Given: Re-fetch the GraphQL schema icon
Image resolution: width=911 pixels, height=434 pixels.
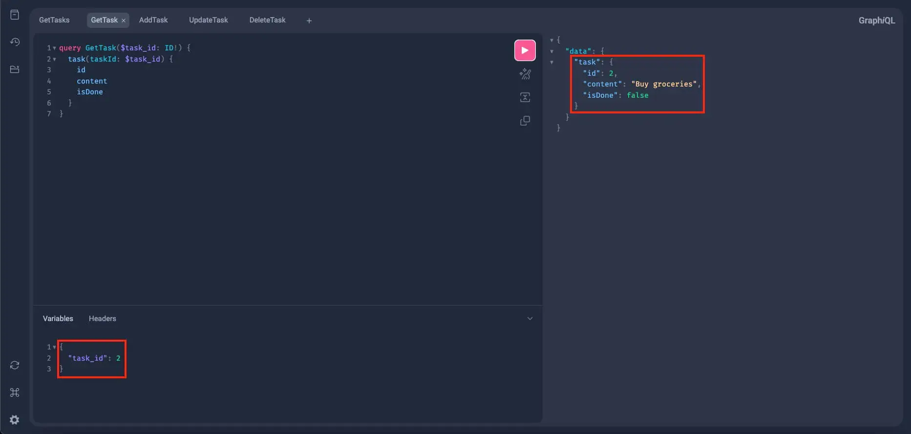Looking at the screenshot, I should coord(15,365).
